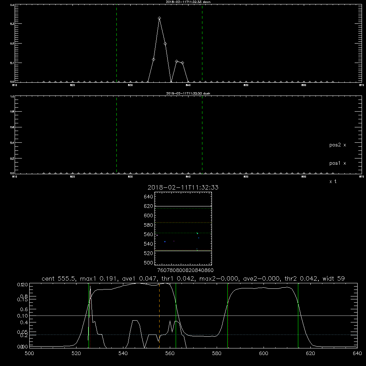Click the 'cent 555.5' value in stats line
Image resolution: width=366 pixels, height=366 pixels.
tap(59, 279)
